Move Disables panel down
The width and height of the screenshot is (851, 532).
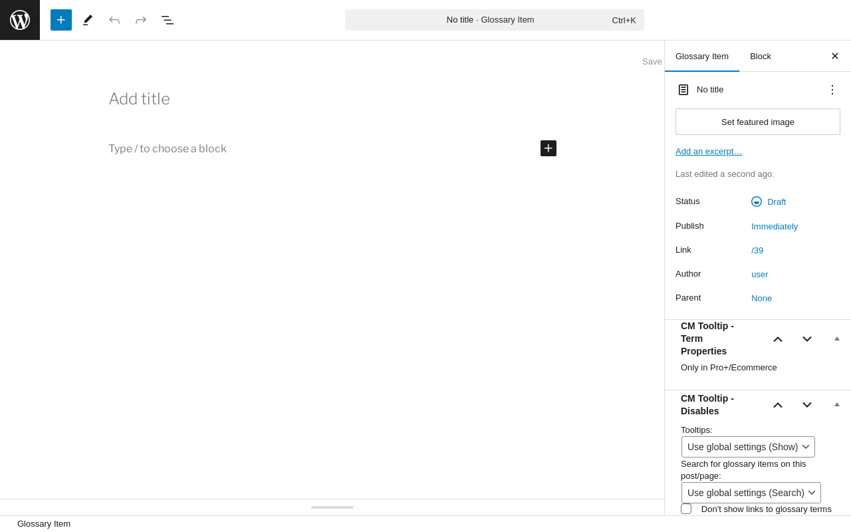pos(807,404)
